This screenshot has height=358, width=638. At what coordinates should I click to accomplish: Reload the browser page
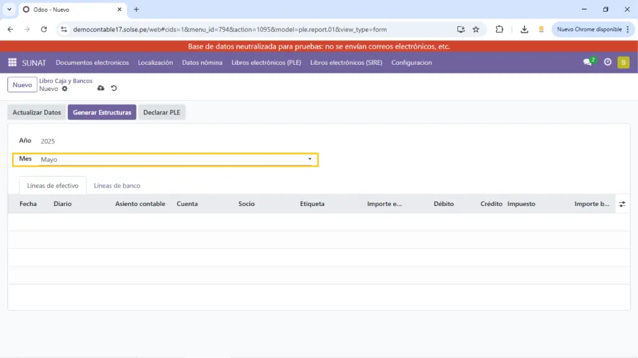[x=44, y=29]
